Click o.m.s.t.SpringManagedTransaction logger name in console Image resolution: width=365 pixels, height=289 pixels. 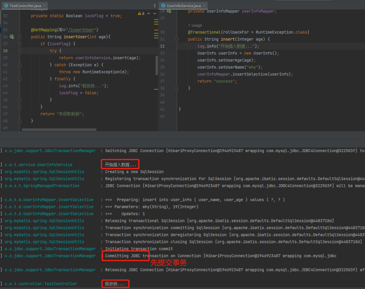[42, 186]
